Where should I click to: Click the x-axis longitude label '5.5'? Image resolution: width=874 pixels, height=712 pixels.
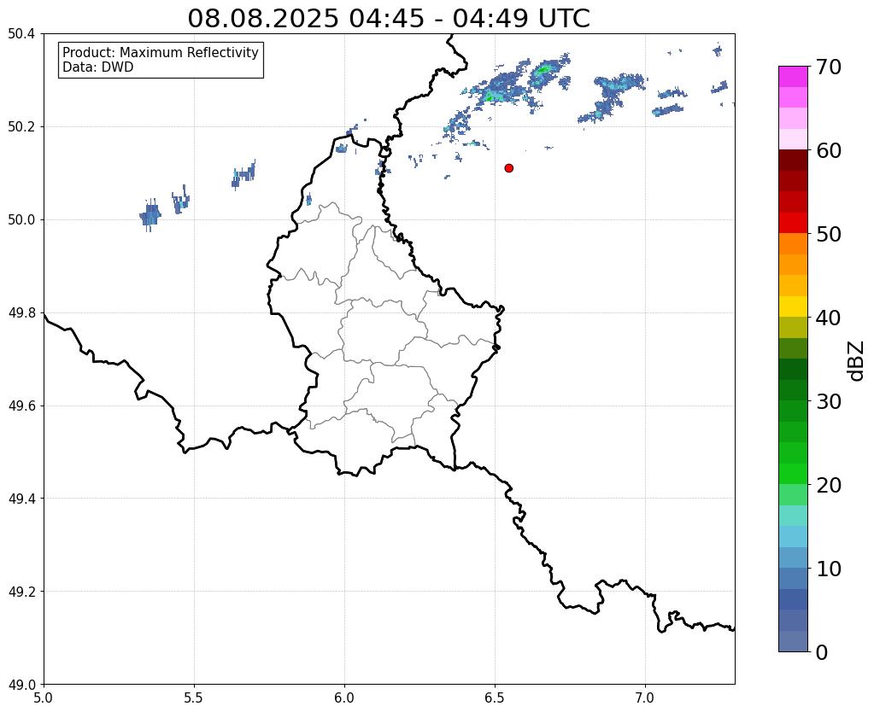click(194, 698)
